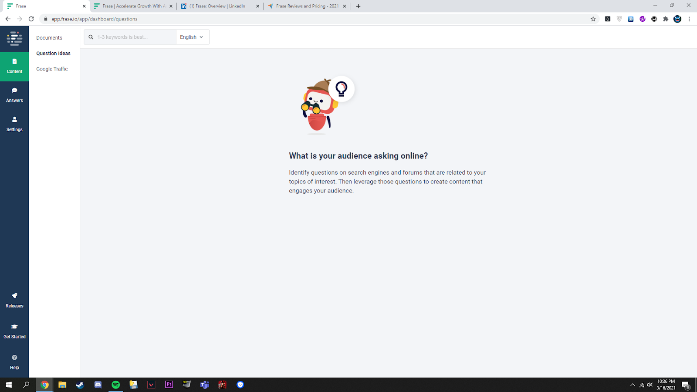Viewport: 697px width, 392px height.
Task: Open the notification center
Action: point(686,385)
